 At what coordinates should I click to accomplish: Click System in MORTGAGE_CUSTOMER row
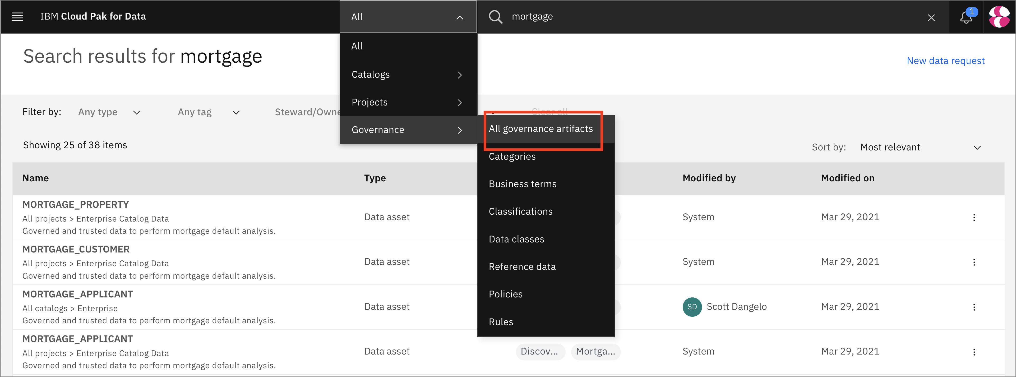[x=698, y=262]
